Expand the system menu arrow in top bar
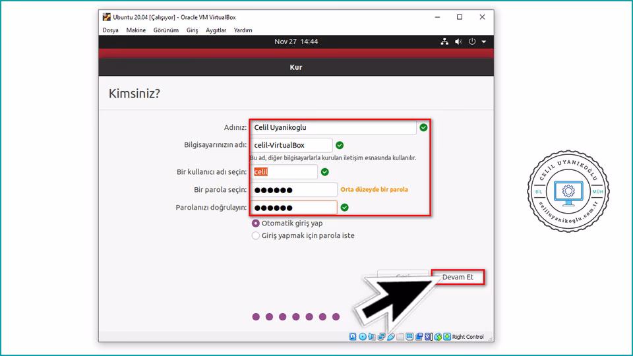This screenshot has height=356, width=633. (483, 42)
